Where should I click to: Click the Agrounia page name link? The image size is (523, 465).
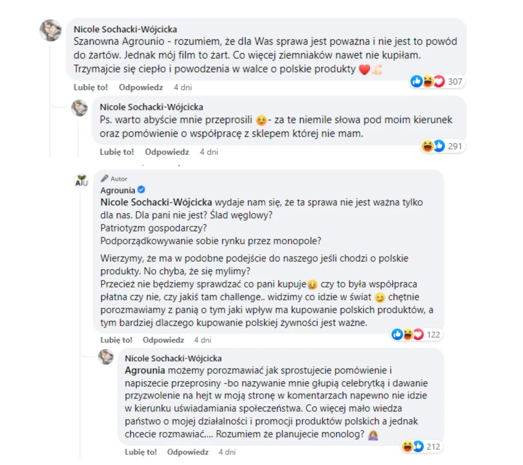117,189
